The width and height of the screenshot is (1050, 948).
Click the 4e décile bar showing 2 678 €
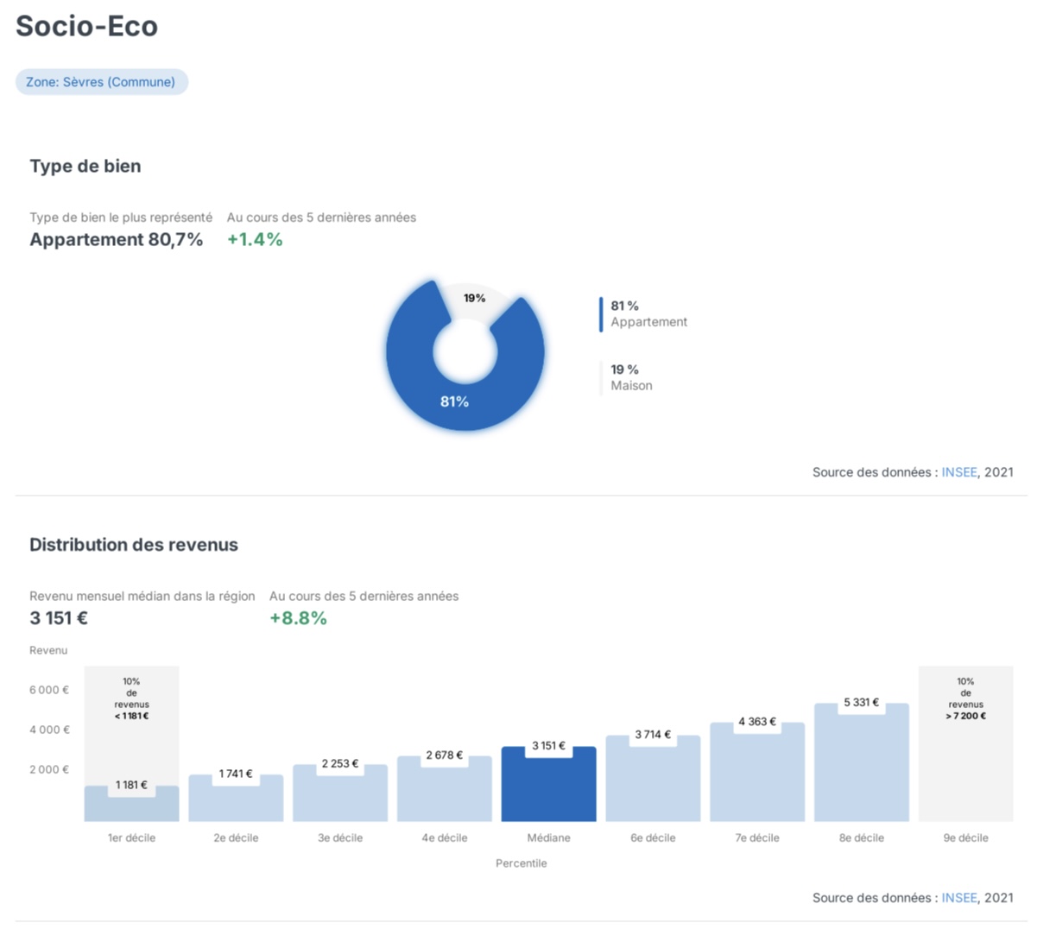[445, 793]
